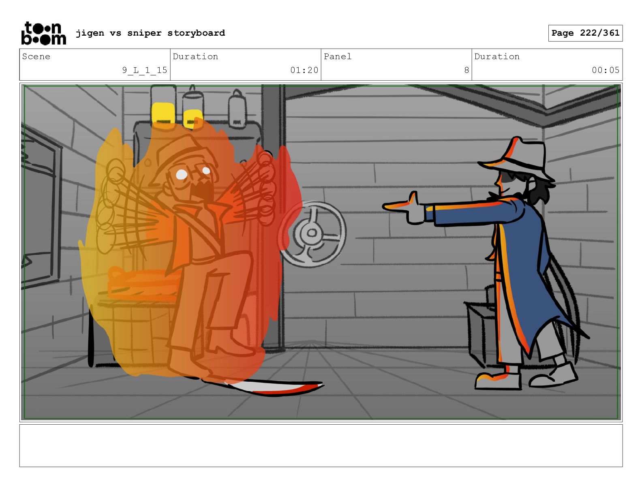This screenshot has height=496, width=642.
Task: Click the panel duration value '00:05'
Action: tap(606, 70)
